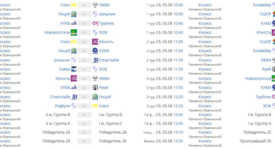Click 11:30 time link of Шишник–Спортлайв match
The width and height of the screenshot is (275, 149).
point(178,60)
